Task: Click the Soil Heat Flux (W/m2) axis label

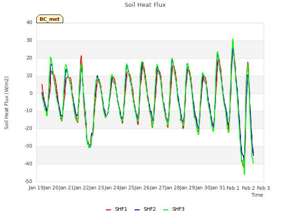Action: pos(6,103)
